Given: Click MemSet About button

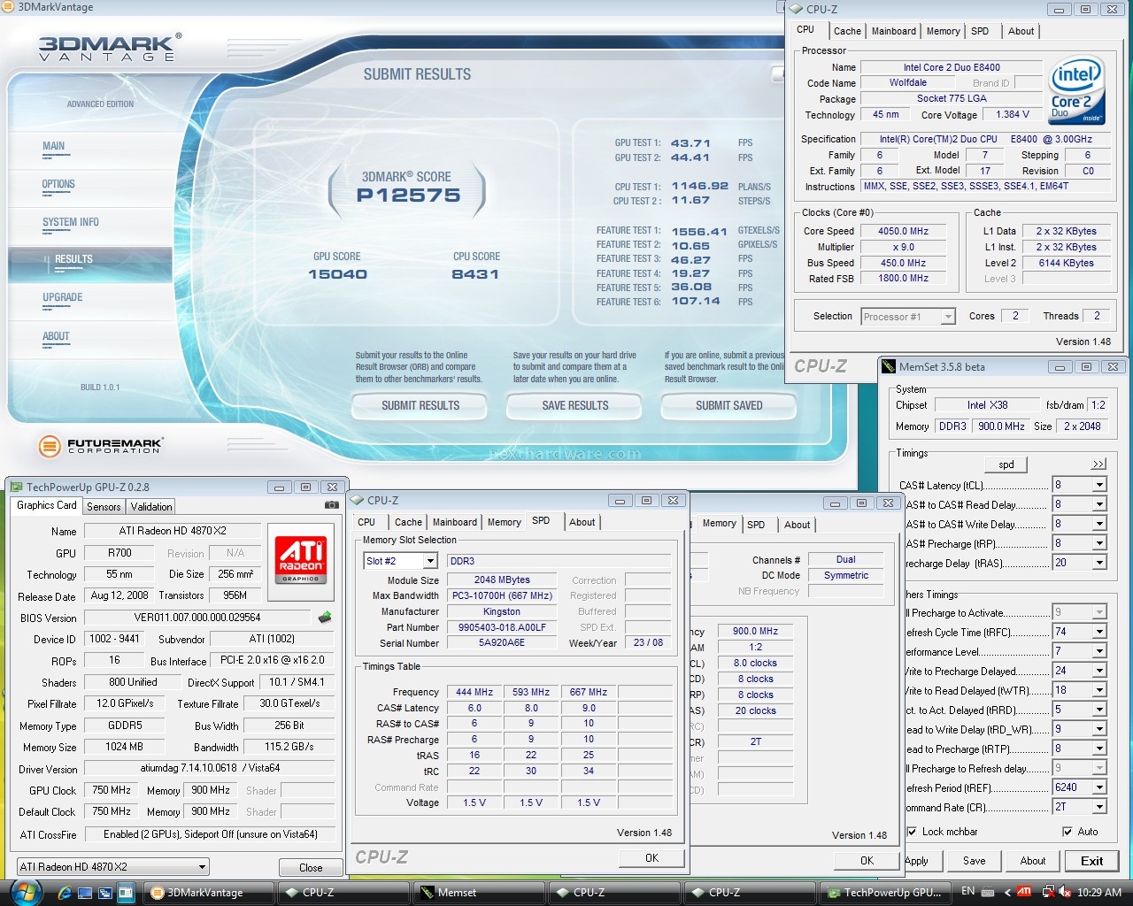Looking at the screenshot, I should click(x=1033, y=861).
